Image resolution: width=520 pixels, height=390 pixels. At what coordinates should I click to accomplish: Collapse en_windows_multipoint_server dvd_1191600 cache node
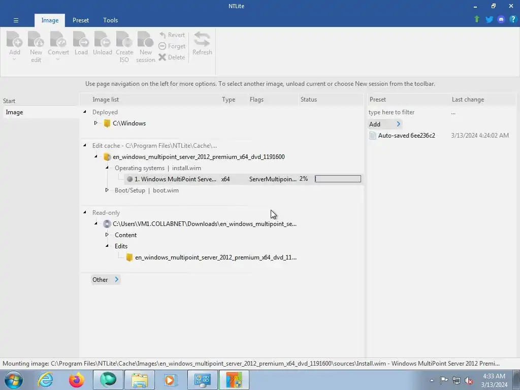[x=96, y=156]
